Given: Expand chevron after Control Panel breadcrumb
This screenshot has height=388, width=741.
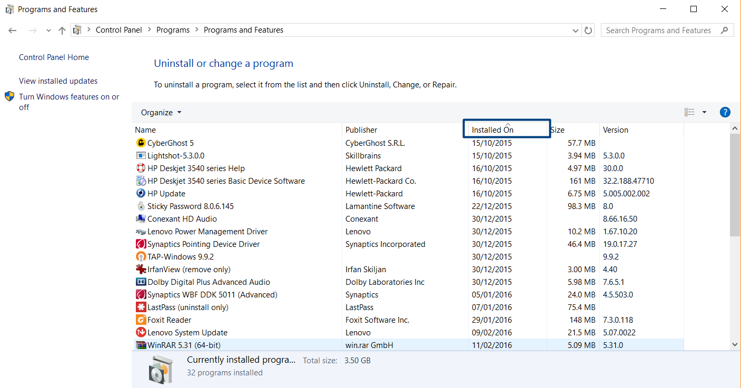Looking at the screenshot, I should [x=149, y=30].
